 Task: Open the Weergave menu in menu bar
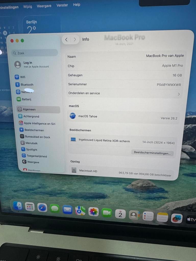[x=44, y=6]
